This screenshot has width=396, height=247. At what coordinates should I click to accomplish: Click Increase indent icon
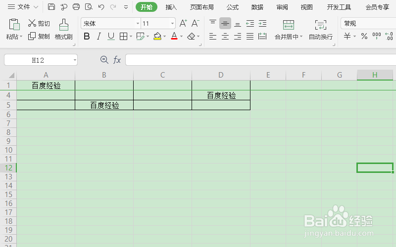262,23
